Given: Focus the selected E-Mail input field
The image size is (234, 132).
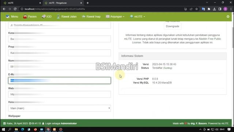Looking at the screenshot, I should [x=60, y=81].
